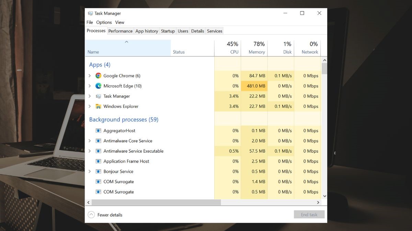The width and height of the screenshot is (412, 231).
Task: Expand the Microsoft Edge process group
Action: pyautogui.click(x=90, y=86)
